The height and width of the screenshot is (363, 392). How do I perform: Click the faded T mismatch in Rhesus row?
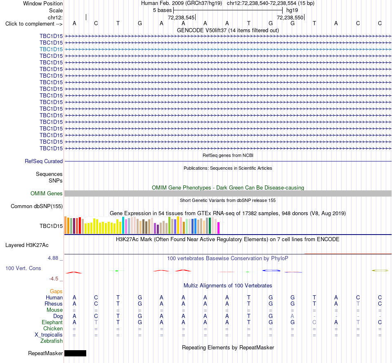point(358,304)
